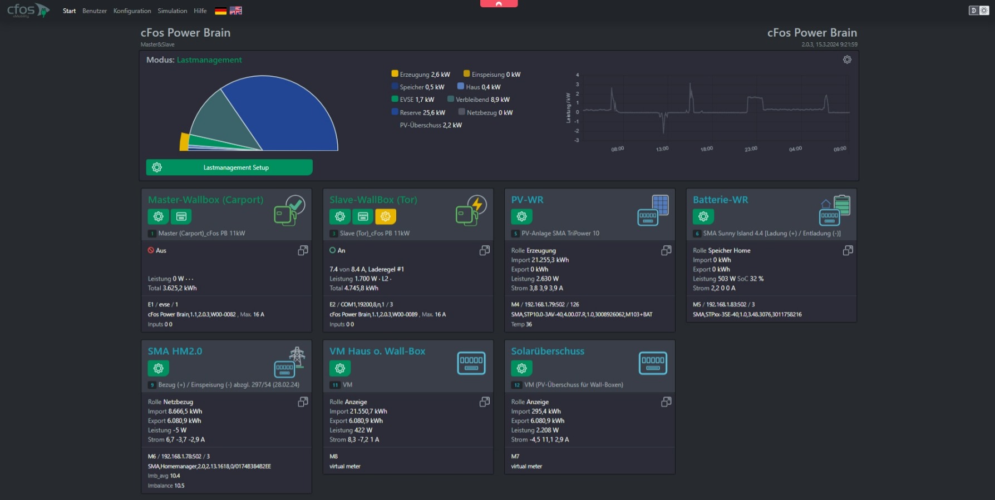This screenshot has width=995, height=500.
Task: Click the Haus legend swatch
Action: click(461, 86)
